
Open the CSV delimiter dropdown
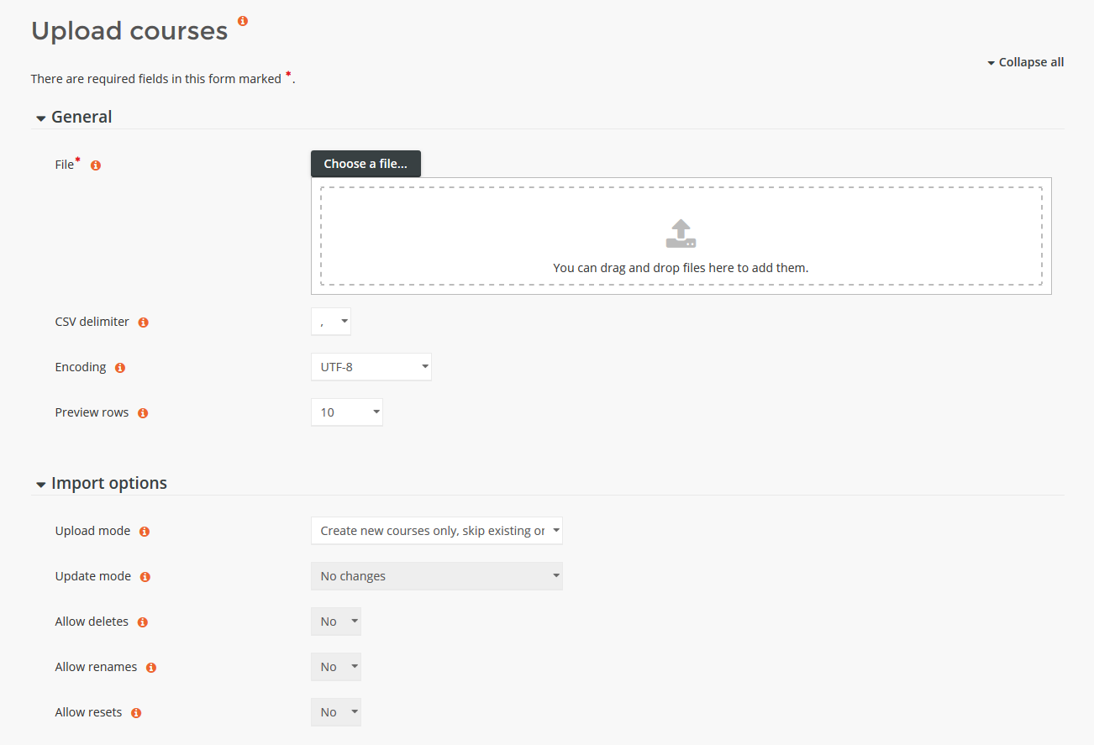(331, 322)
